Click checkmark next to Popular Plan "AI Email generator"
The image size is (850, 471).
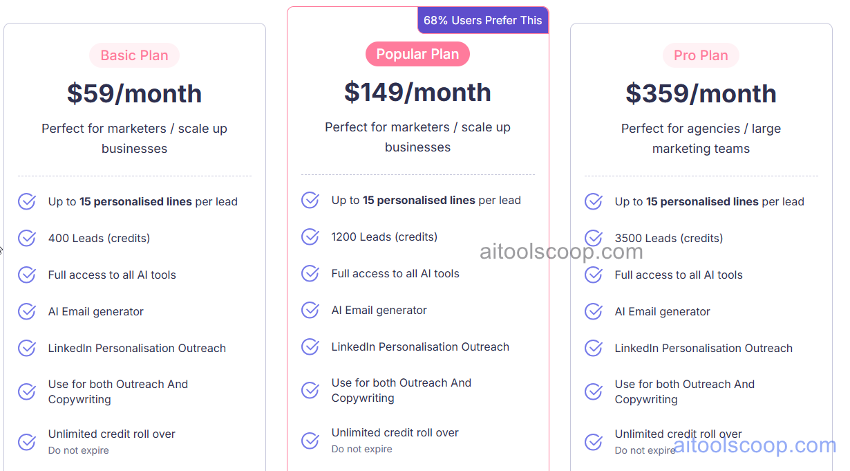point(310,310)
